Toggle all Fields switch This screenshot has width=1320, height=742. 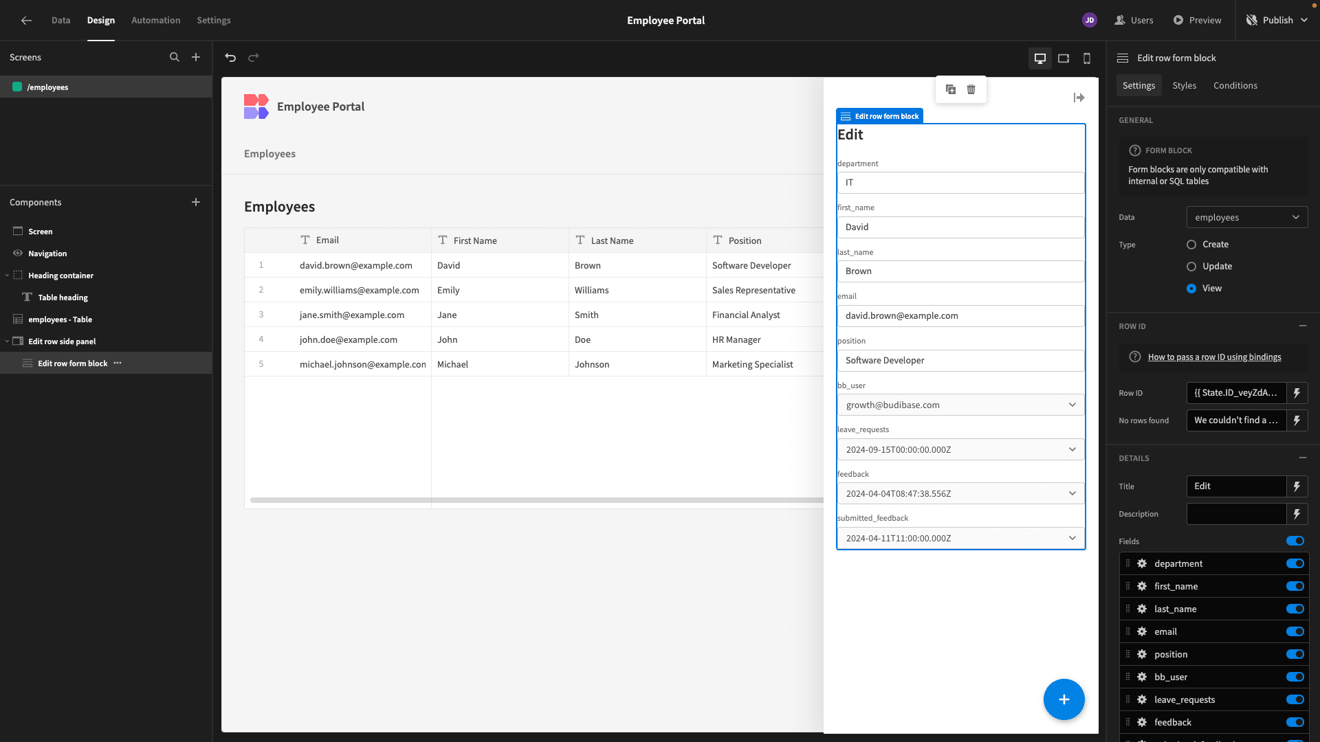[x=1295, y=541]
